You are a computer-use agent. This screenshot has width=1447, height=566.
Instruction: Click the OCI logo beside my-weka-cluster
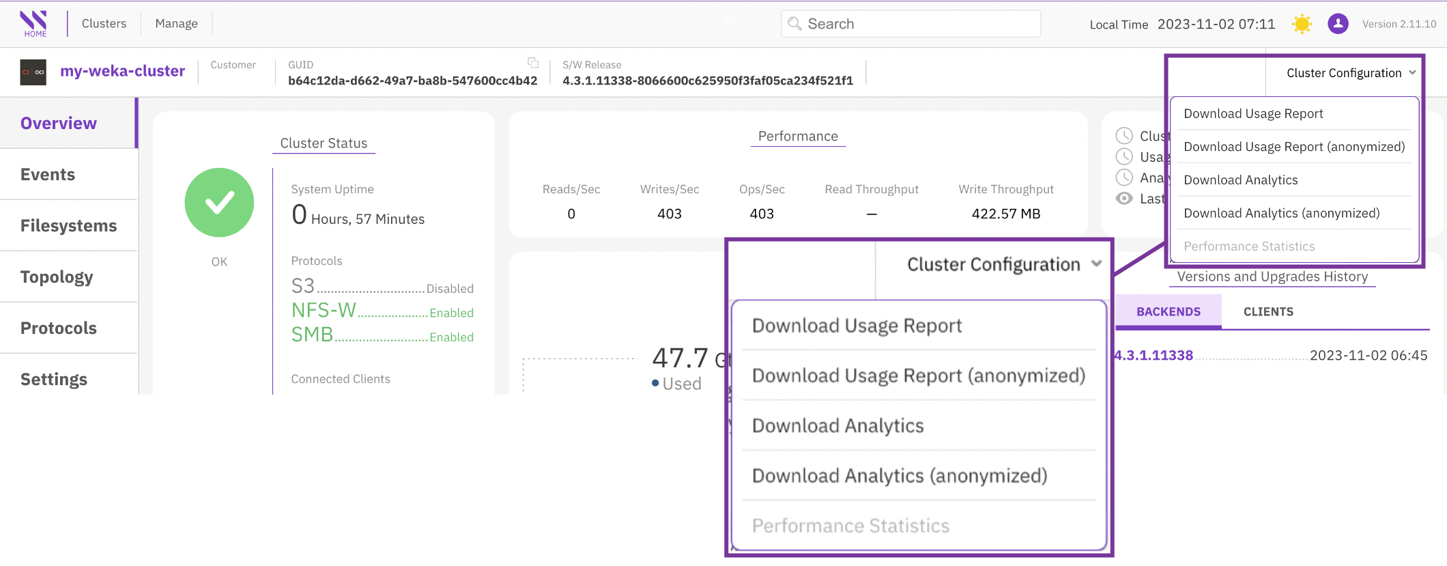[33, 72]
